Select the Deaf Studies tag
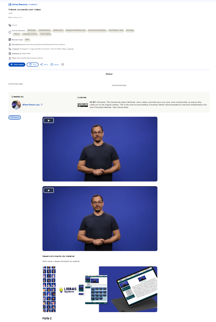Viewport: 216px width, 322px height. 116,30
